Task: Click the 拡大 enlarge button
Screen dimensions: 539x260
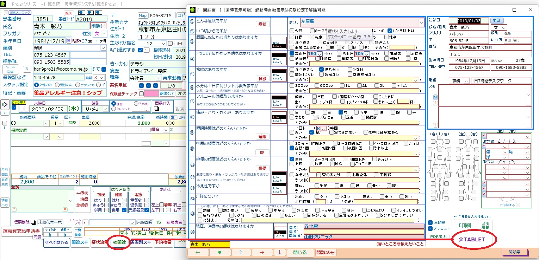Action: coord(68,13)
